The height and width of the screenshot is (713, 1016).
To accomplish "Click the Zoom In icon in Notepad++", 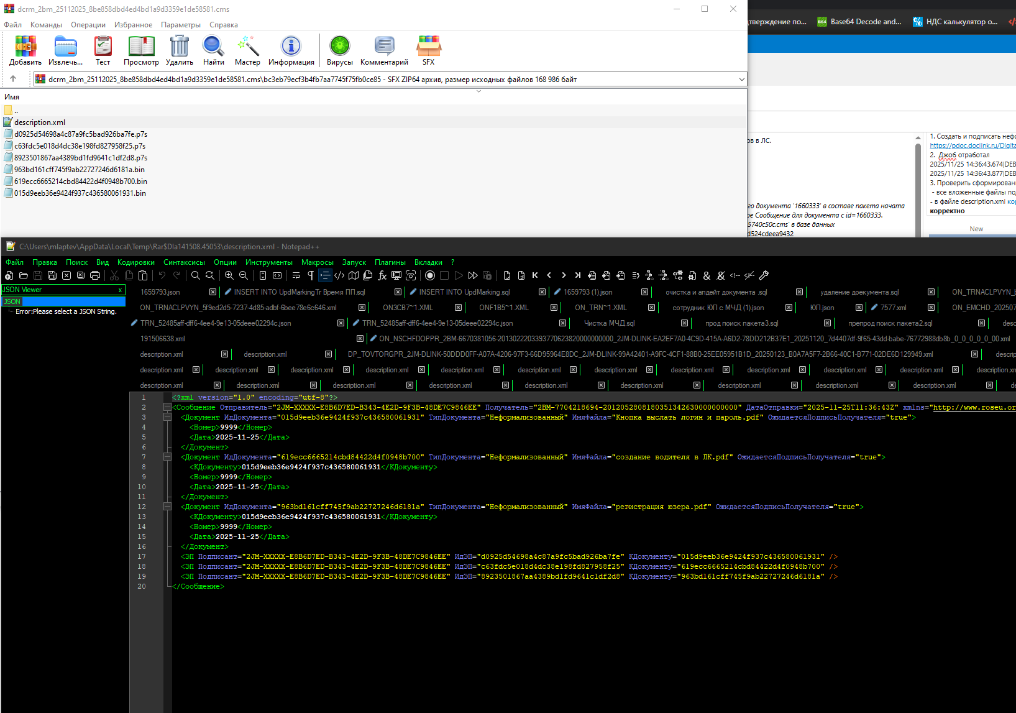I will point(229,275).
